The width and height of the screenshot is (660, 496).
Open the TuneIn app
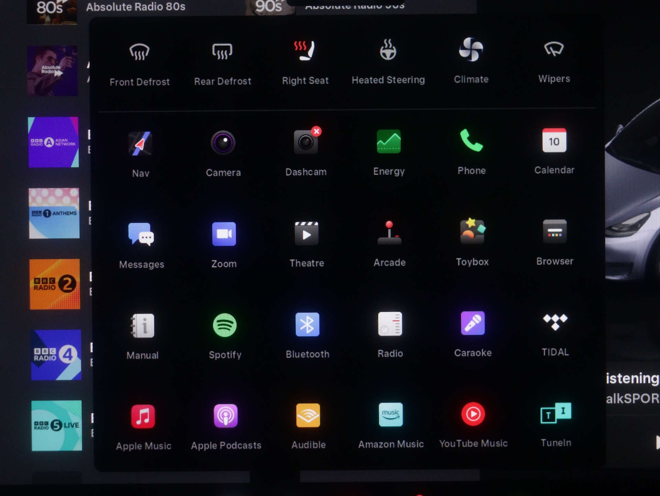[x=556, y=413]
